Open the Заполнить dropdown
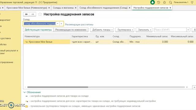The height and width of the screenshot is (110, 196). point(144,30)
